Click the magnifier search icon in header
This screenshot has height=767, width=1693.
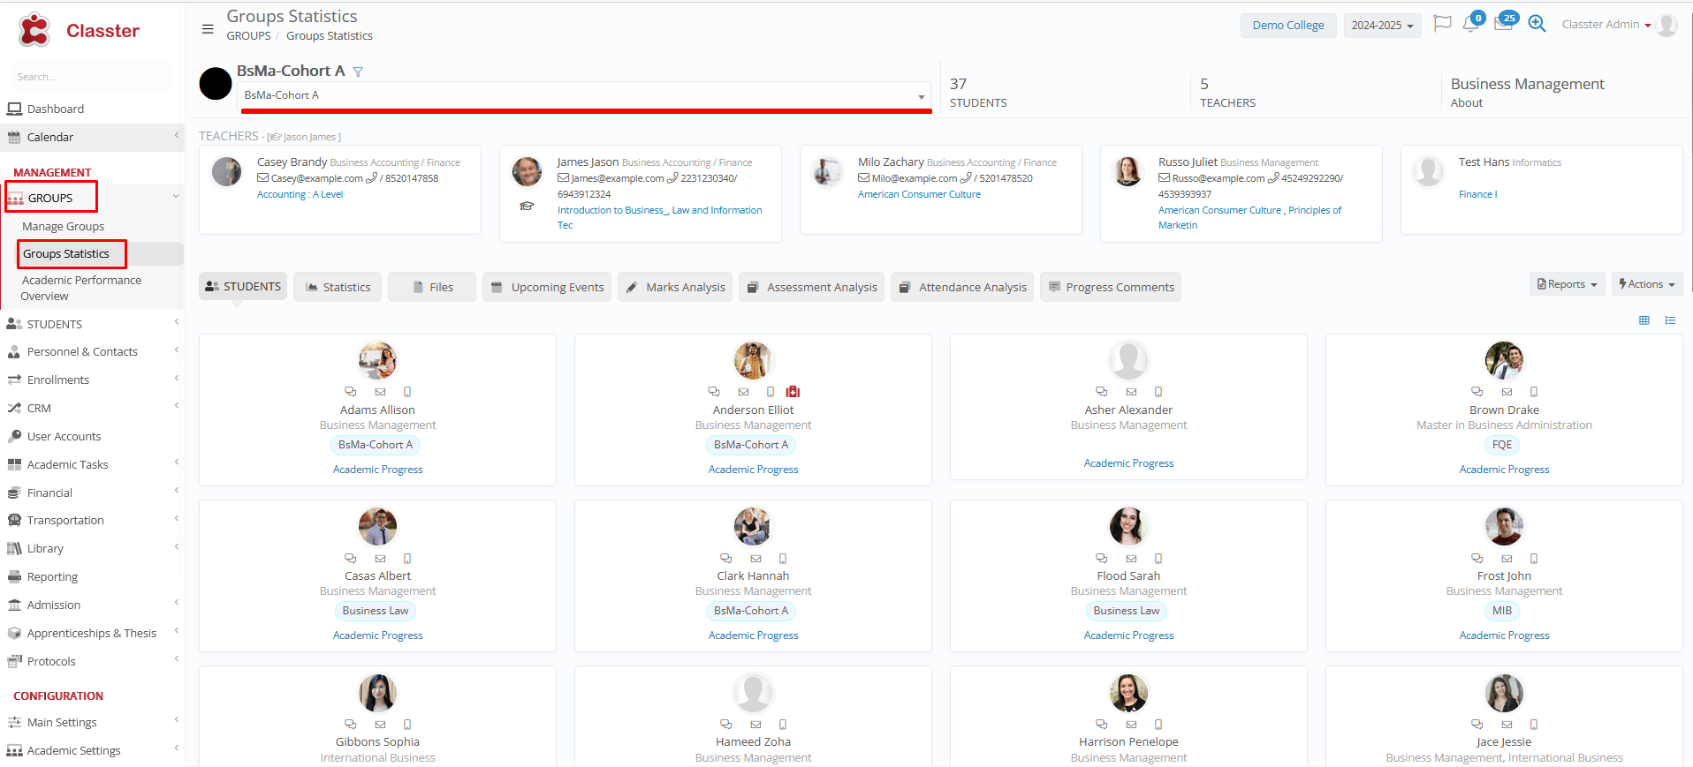pyautogui.click(x=1537, y=24)
